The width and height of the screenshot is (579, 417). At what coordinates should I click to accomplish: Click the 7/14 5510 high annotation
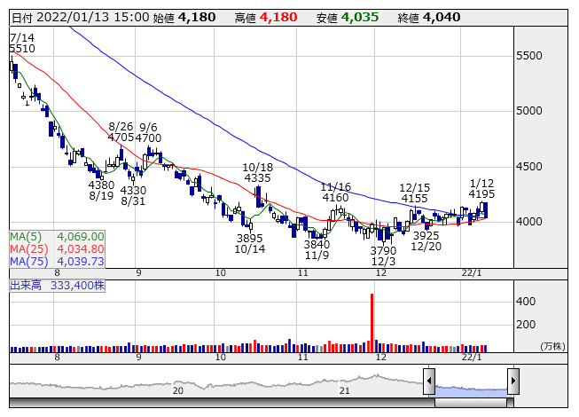22,43
